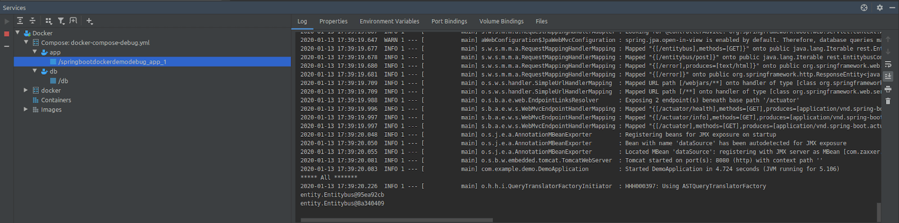Clear the log with the trash icon

coord(888,101)
